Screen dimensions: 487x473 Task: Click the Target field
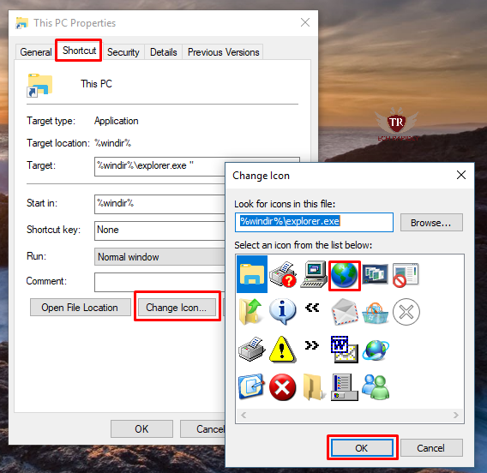coord(159,167)
